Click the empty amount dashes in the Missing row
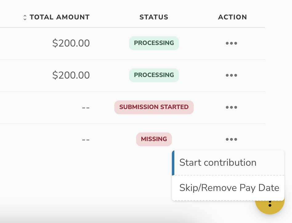Viewport: 292px width, 223px height. (86, 140)
